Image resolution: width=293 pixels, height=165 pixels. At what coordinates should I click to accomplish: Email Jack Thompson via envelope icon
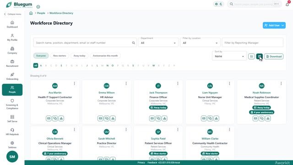point(152,118)
